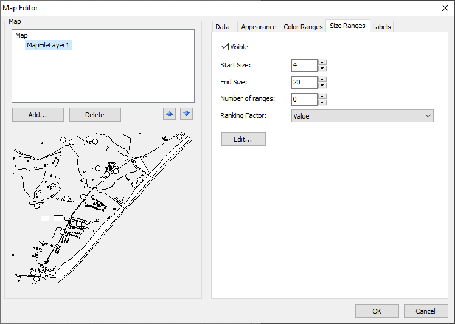Open the Ranking Factor dropdown
The image size is (455, 324).
[x=362, y=116]
